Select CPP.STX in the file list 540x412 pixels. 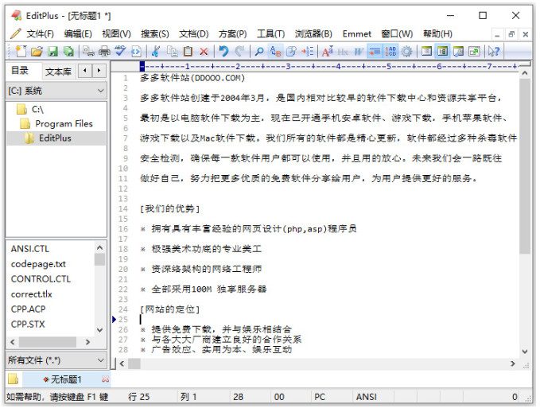(x=28, y=325)
